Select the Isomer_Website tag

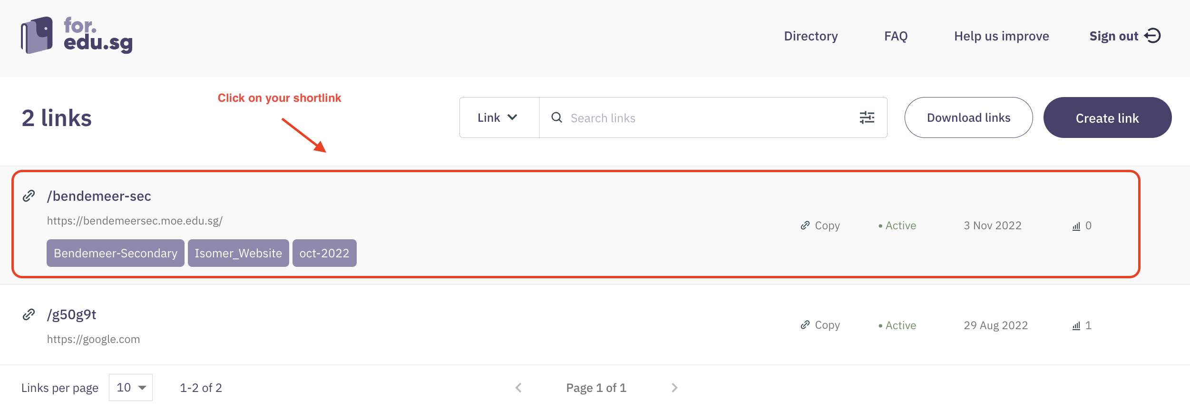[238, 253]
